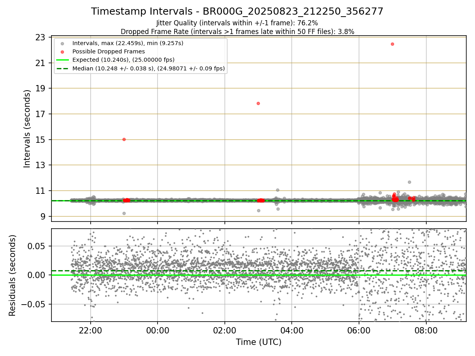
Task: Click the red point cluster just after 23:00
Action: (127, 201)
